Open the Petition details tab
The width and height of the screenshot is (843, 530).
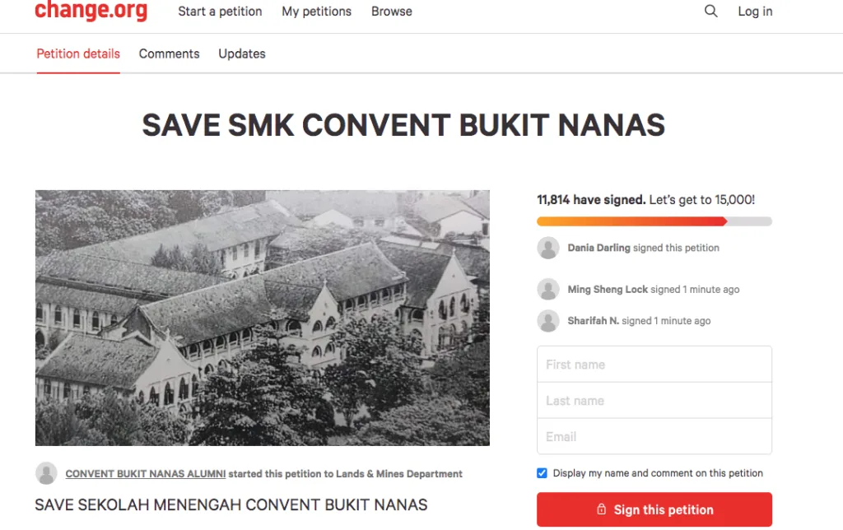click(78, 54)
